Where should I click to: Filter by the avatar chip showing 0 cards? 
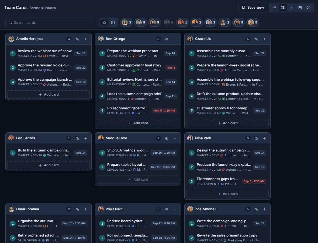pos(169,23)
